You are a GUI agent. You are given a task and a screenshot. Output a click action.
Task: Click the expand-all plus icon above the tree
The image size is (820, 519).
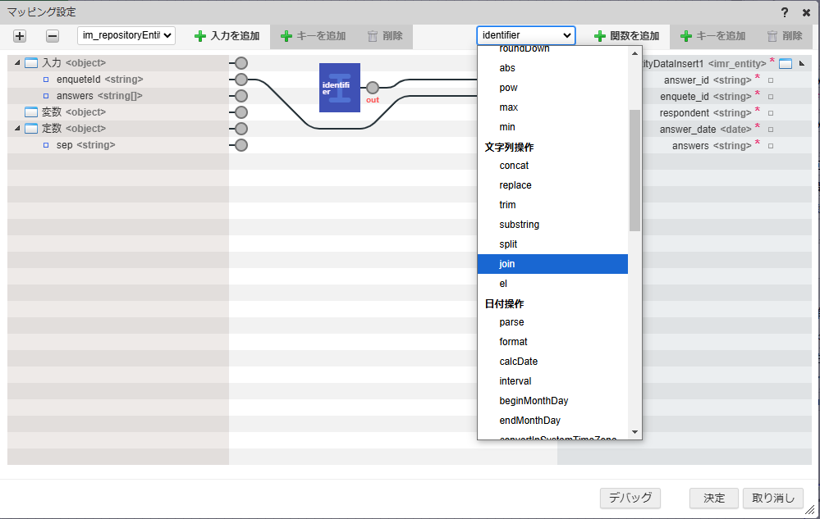coord(19,36)
